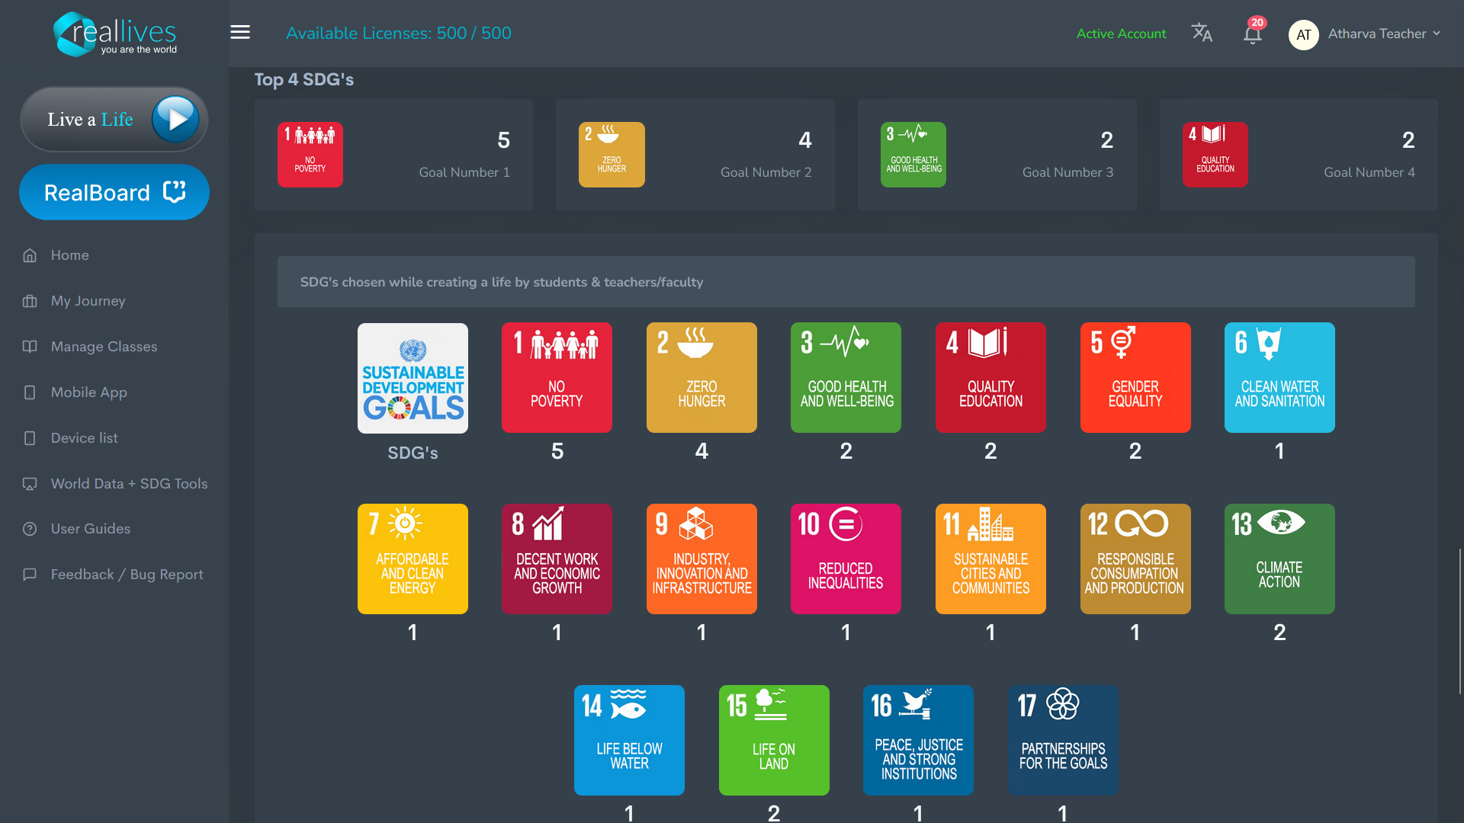This screenshot has height=823, width=1464.
Task: Select the Life on Land tile
Action: pyautogui.click(x=774, y=740)
